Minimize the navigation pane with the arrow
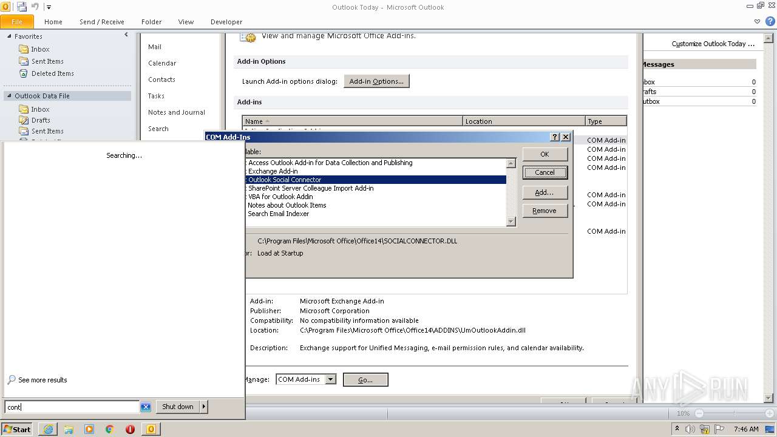The height and width of the screenshot is (437, 777). coord(126,35)
